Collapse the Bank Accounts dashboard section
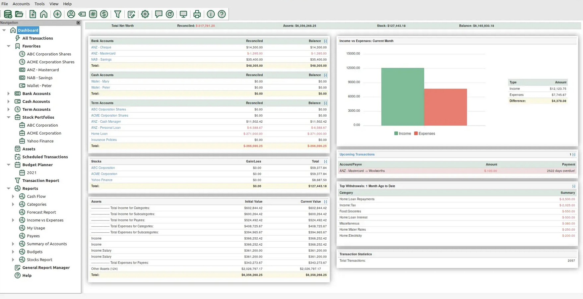The image size is (583, 299). 325,41
